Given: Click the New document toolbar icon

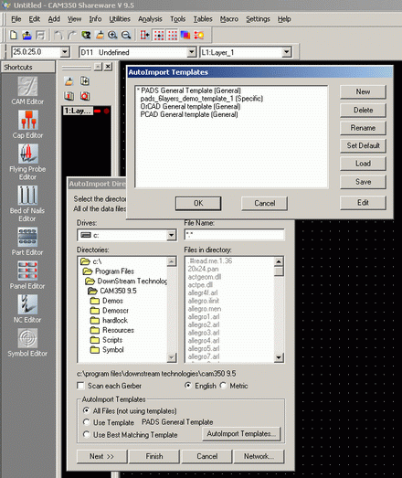Looking at the screenshot, I should [x=14, y=35].
